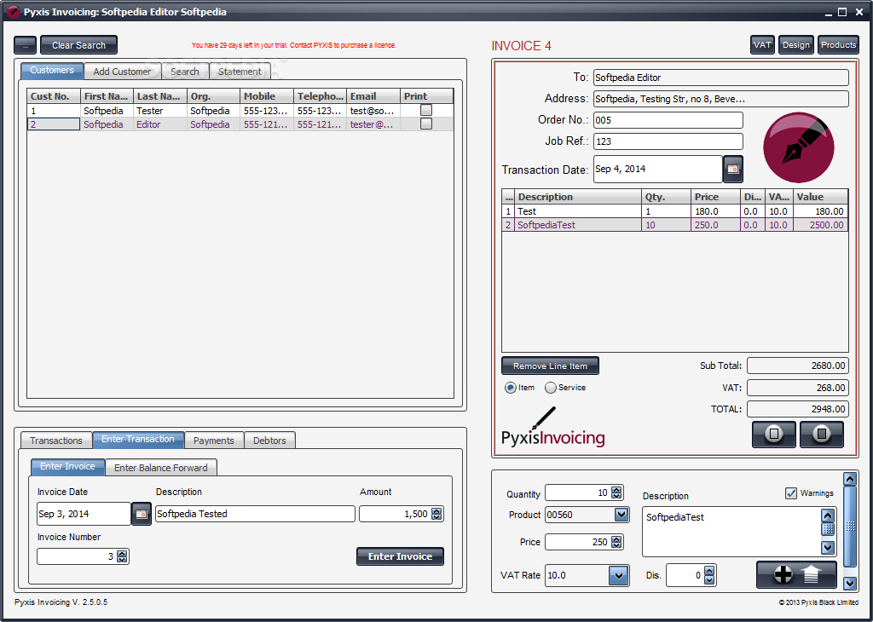Click the Address field

pyautogui.click(x=721, y=99)
